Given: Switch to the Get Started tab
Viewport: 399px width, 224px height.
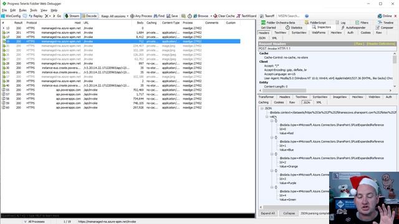Looking at the screenshot, I should pos(268,27).
